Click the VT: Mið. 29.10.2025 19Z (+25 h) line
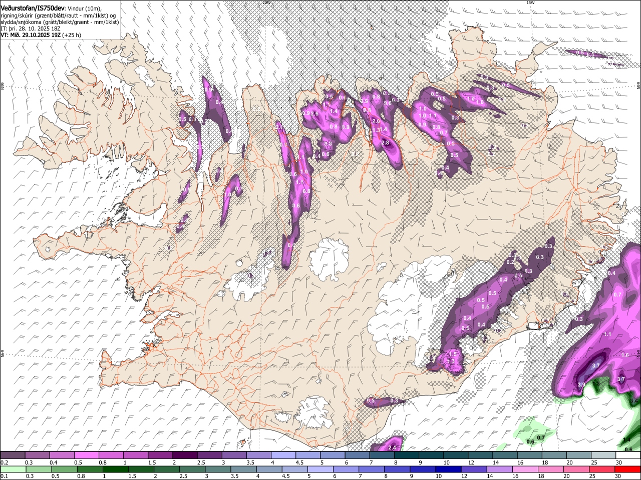The height and width of the screenshot is (480, 641). coord(41,35)
